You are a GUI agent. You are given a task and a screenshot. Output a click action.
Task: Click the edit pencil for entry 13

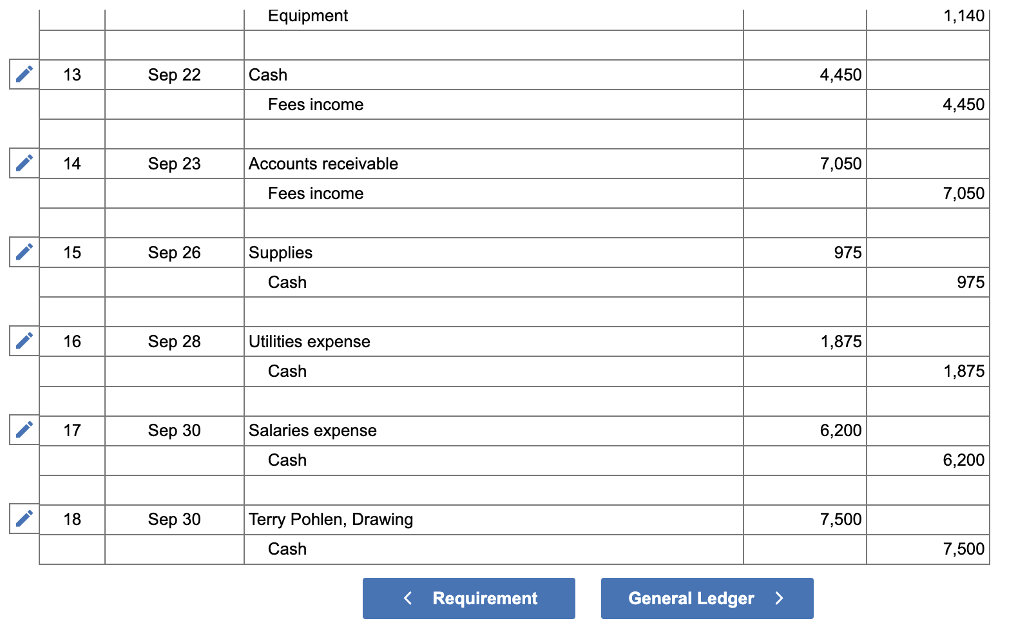pos(23,75)
